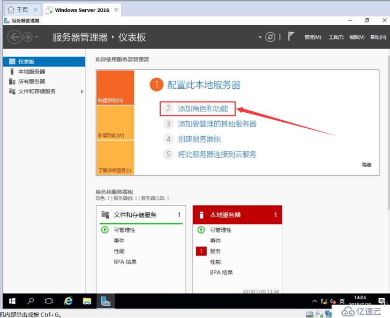This screenshot has width=390, height=318.
Task: Open the 管理(M) menu
Action: (x=313, y=37)
